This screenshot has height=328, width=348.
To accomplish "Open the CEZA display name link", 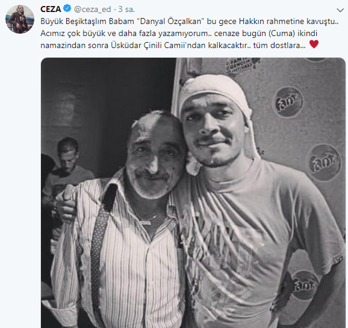I will coord(51,9).
